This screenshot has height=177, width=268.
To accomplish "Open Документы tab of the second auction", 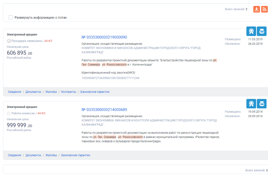I will click(33, 155).
